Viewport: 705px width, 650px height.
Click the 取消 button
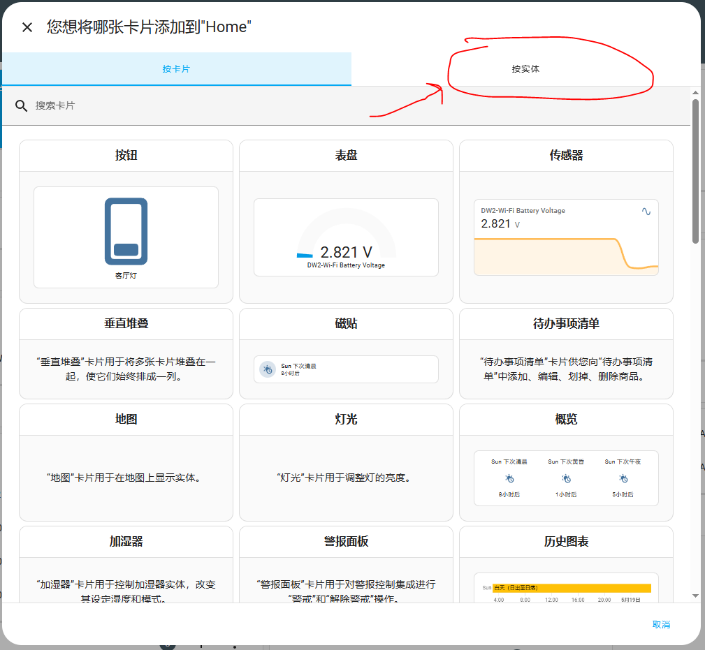click(x=661, y=624)
